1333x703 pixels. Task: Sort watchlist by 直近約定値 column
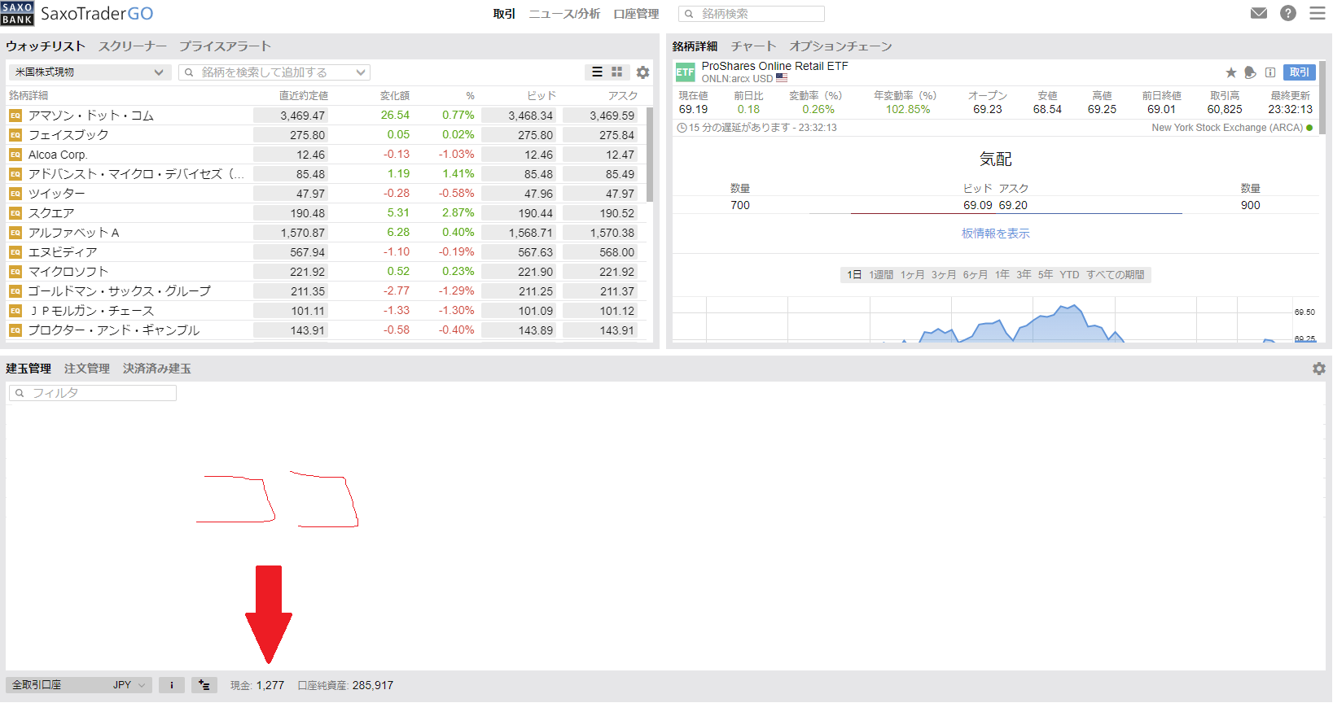[303, 96]
